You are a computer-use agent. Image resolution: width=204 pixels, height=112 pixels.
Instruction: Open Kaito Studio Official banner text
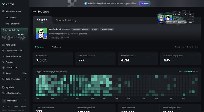click(x=97, y=3)
